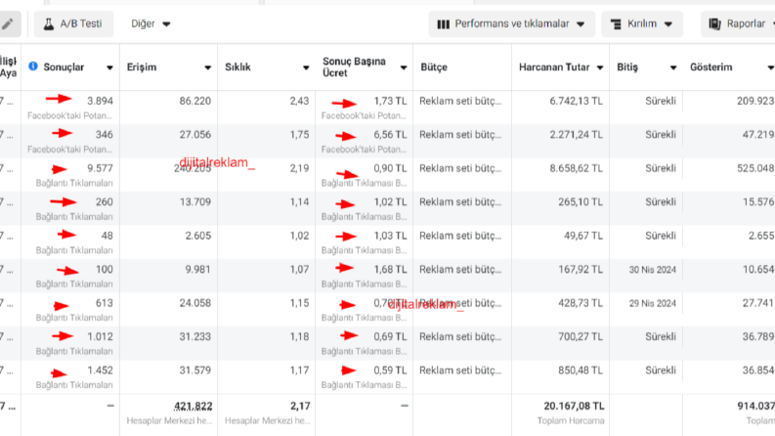
Task: Open the Kırılım breakdown dropdown
Action: pyautogui.click(x=641, y=23)
